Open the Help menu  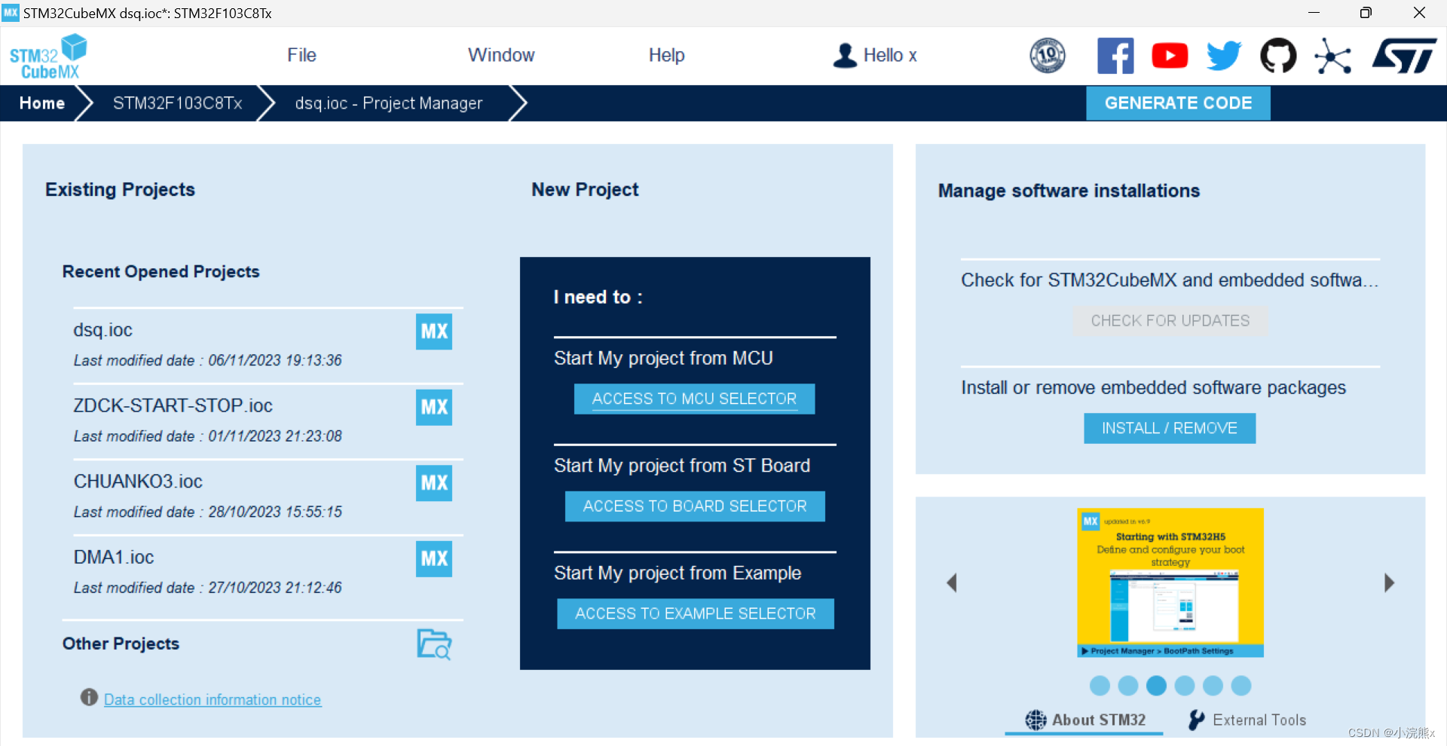667,55
